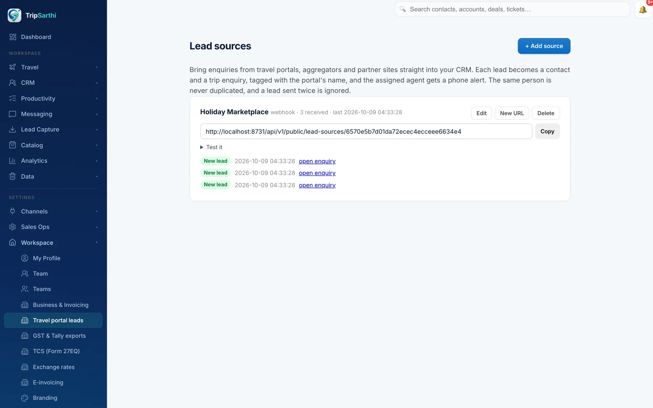Screen dimensions: 653x408
Task: Click the Teams group icon
Action: click(25, 289)
